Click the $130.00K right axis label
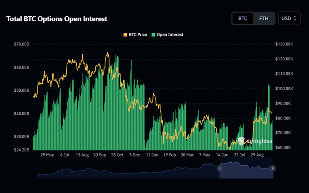This screenshot has height=193, width=309. [284, 44]
